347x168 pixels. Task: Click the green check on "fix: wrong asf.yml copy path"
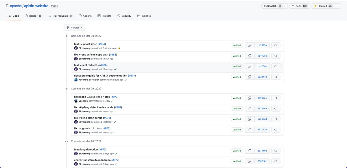(x=115, y=58)
